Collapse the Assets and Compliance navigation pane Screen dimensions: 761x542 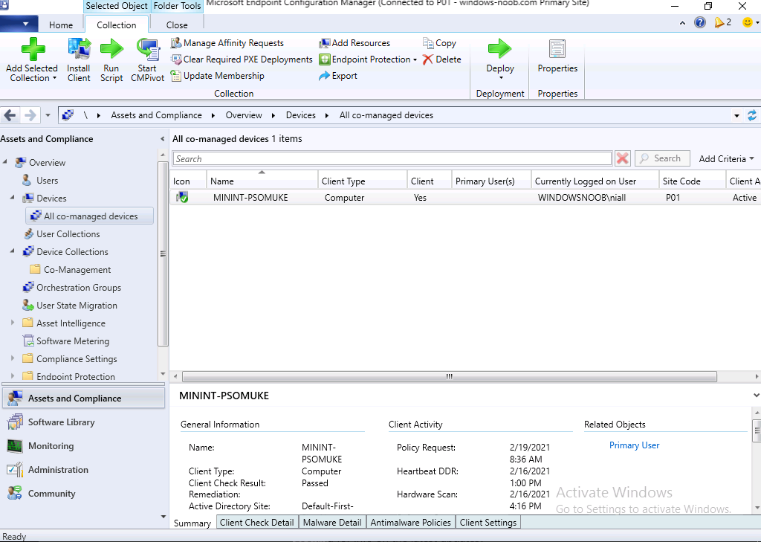pyautogui.click(x=162, y=139)
